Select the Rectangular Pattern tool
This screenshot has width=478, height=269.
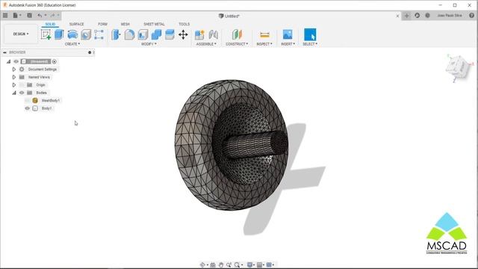click(x=99, y=34)
